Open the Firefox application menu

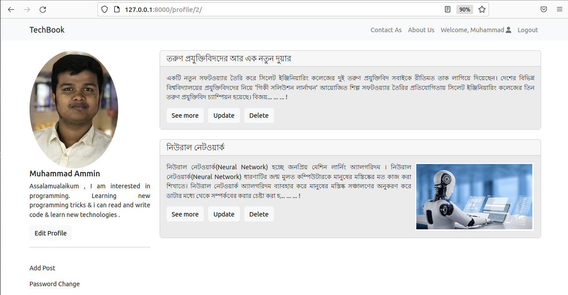pos(559,9)
